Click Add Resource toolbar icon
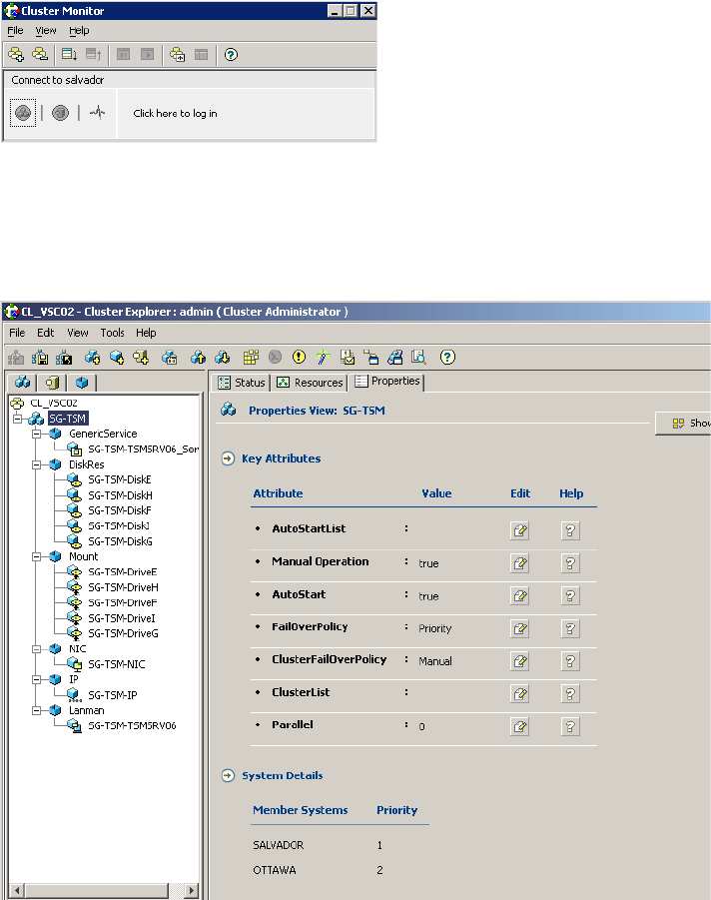The image size is (711, 900). click(117, 358)
